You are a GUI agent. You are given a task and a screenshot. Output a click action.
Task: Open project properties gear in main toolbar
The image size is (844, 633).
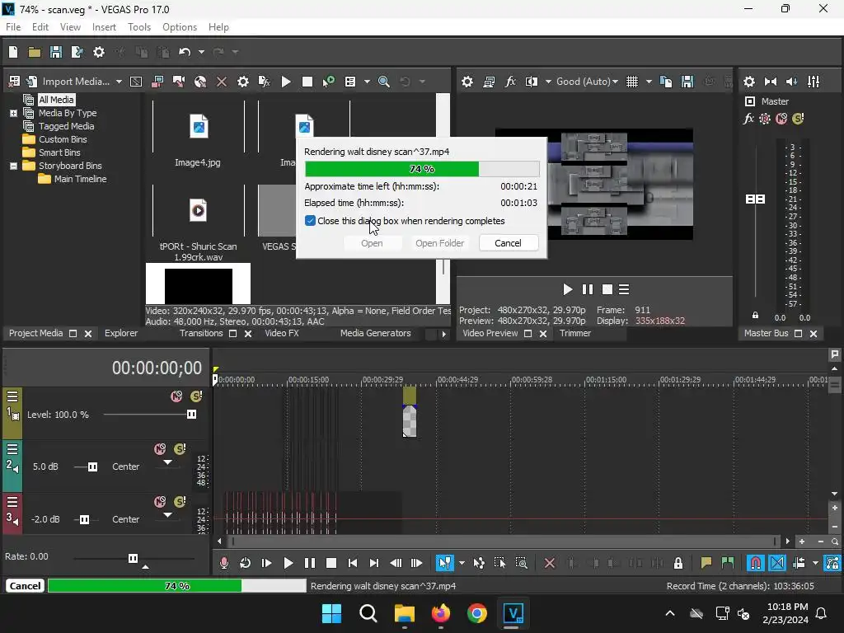pyautogui.click(x=99, y=52)
